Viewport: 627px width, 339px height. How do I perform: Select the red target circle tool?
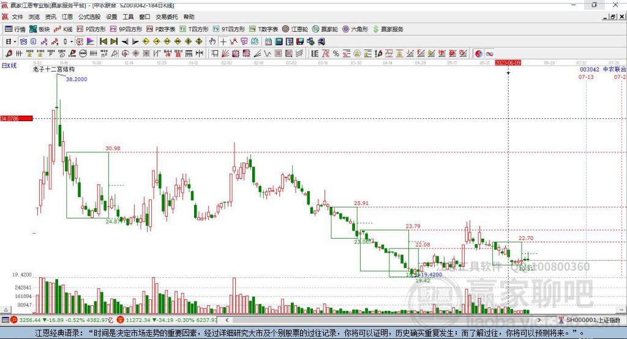click(x=125, y=54)
